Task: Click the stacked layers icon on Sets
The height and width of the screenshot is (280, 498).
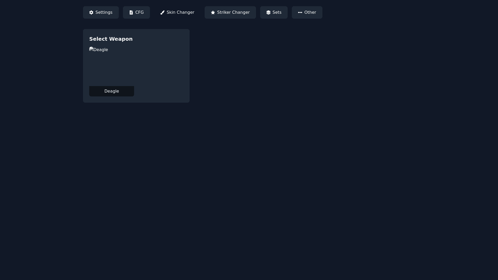Action: (268, 12)
